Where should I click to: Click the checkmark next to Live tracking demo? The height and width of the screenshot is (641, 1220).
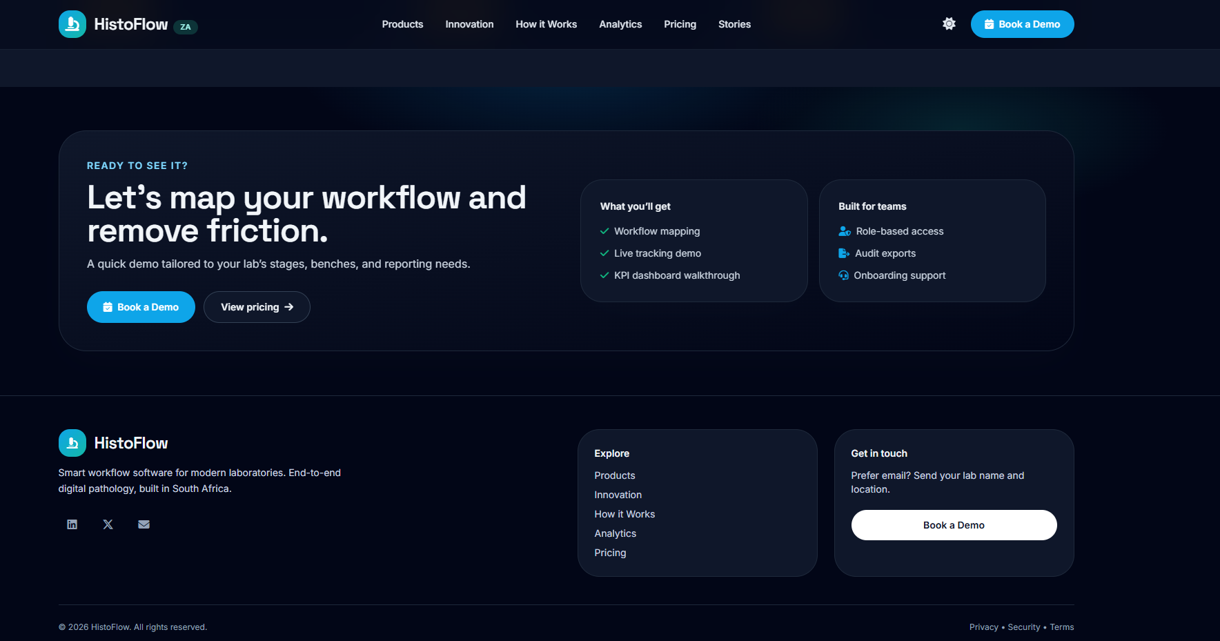click(604, 253)
